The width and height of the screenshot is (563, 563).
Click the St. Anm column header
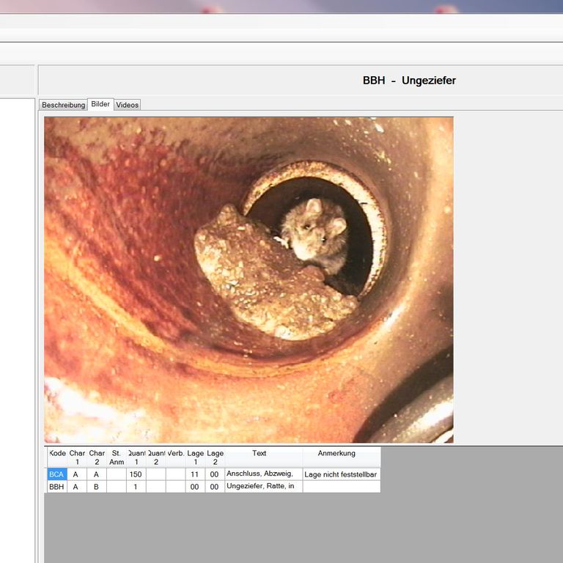point(117,457)
